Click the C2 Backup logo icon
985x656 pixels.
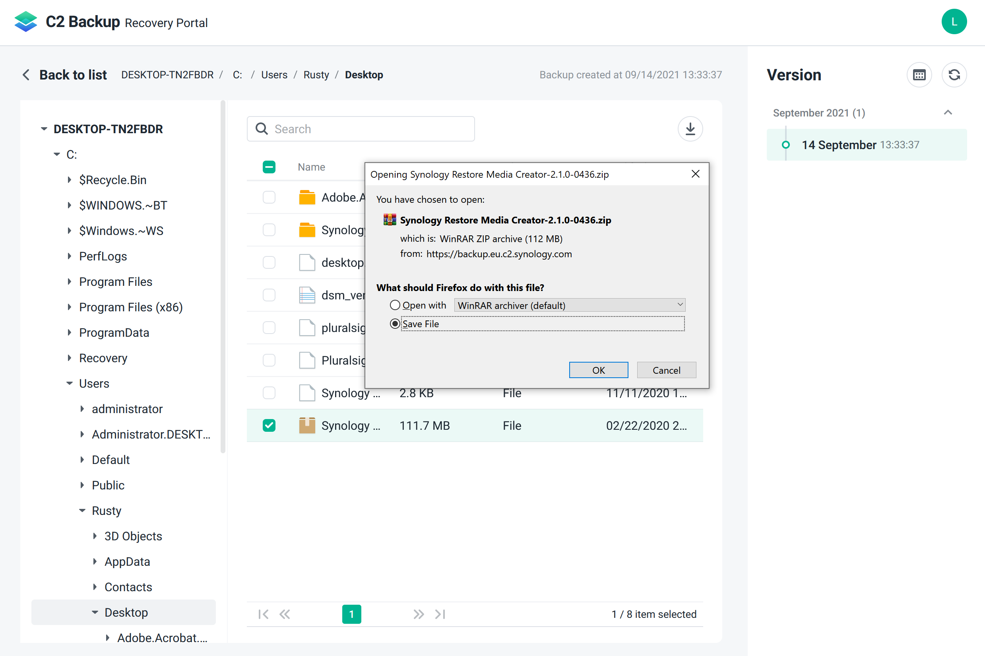coord(25,21)
